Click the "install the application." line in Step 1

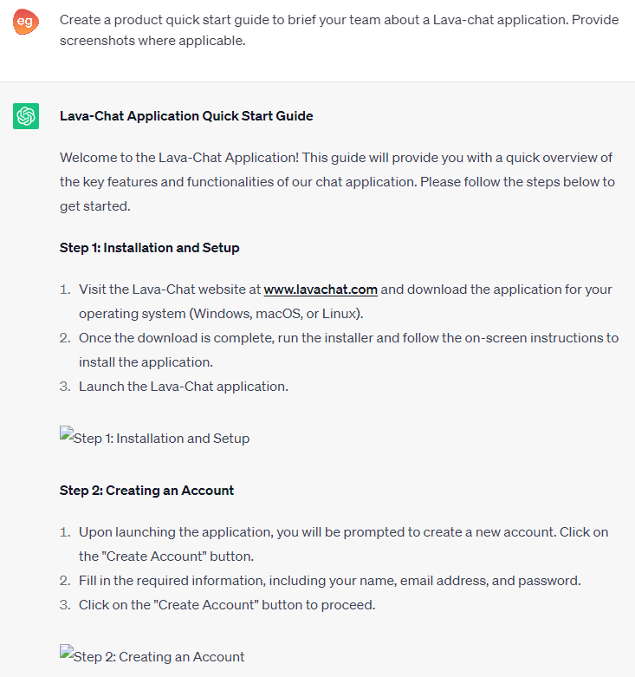point(146,362)
